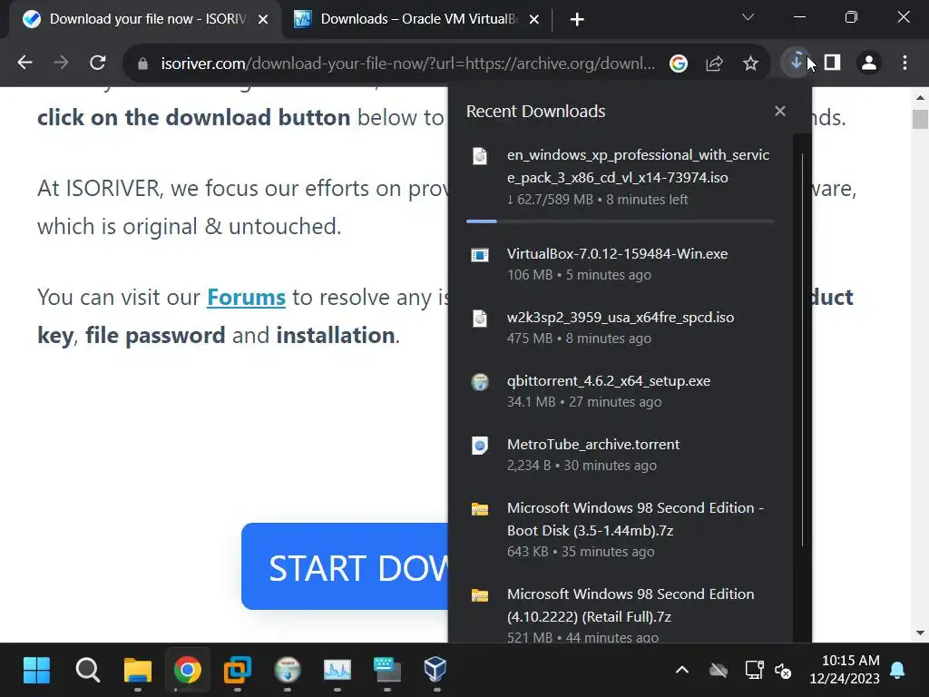929x697 pixels.
Task: Open w2k3sp2_3959_usa_x64fre_spcd.iso
Action: coord(620,327)
